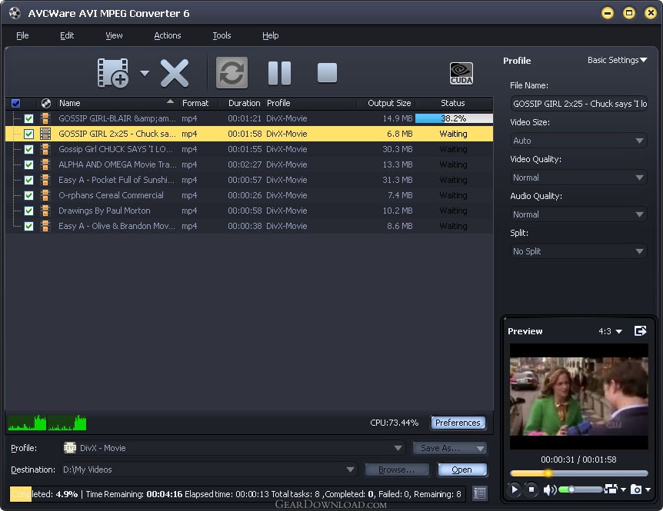Viewport: 663px width, 511px height.
Task: Uncheck Easy A - Olive & Brandon checkbox
Action: (x=28, y=226)
